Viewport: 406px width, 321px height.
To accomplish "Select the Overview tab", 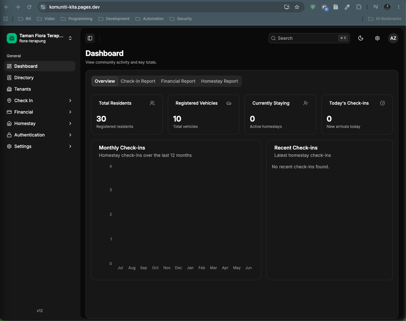I will [x=105, y=81].
